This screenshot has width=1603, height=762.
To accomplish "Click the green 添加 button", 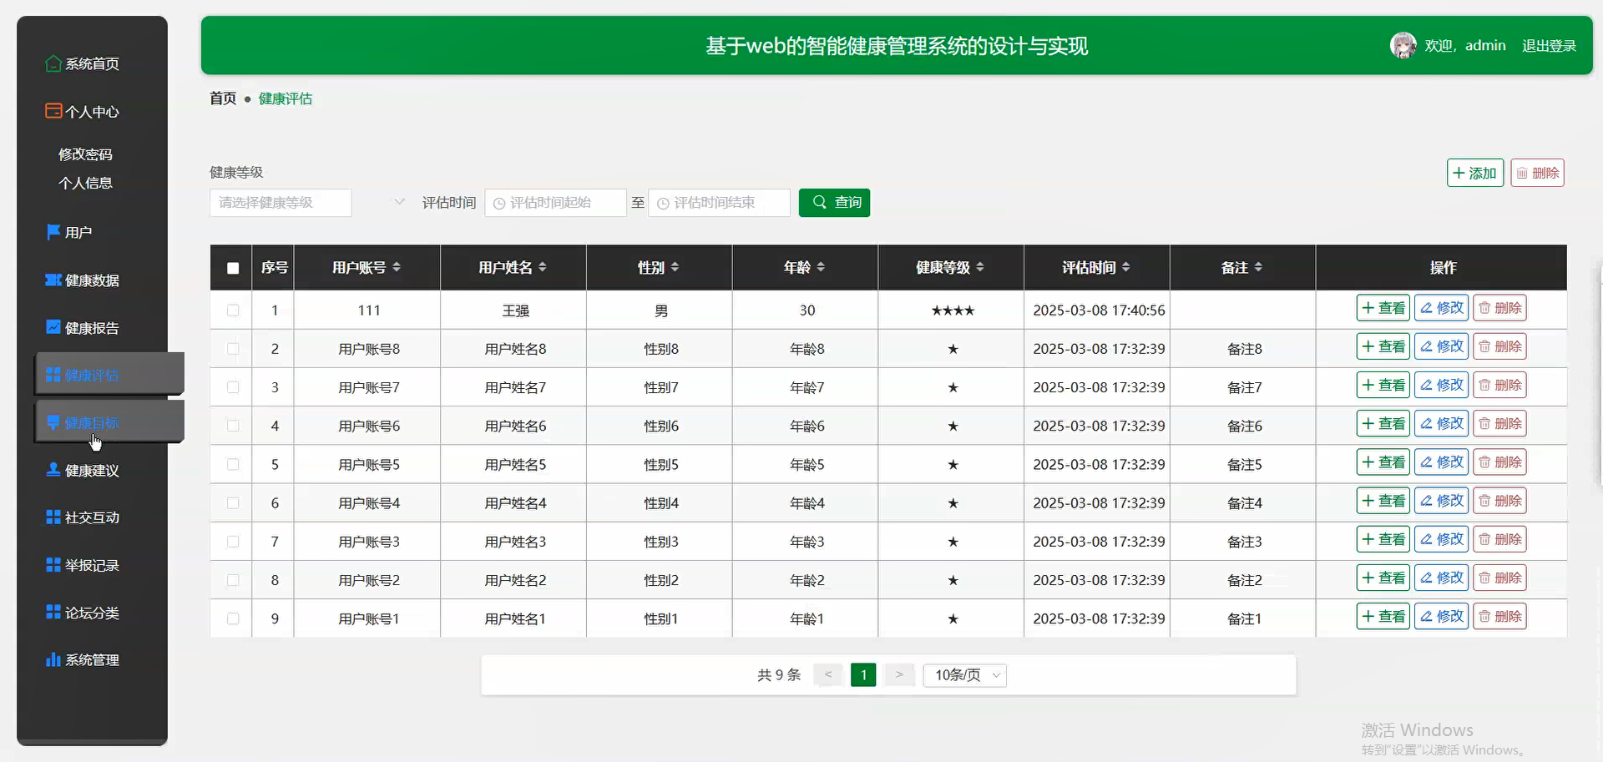I will 1474,173.
